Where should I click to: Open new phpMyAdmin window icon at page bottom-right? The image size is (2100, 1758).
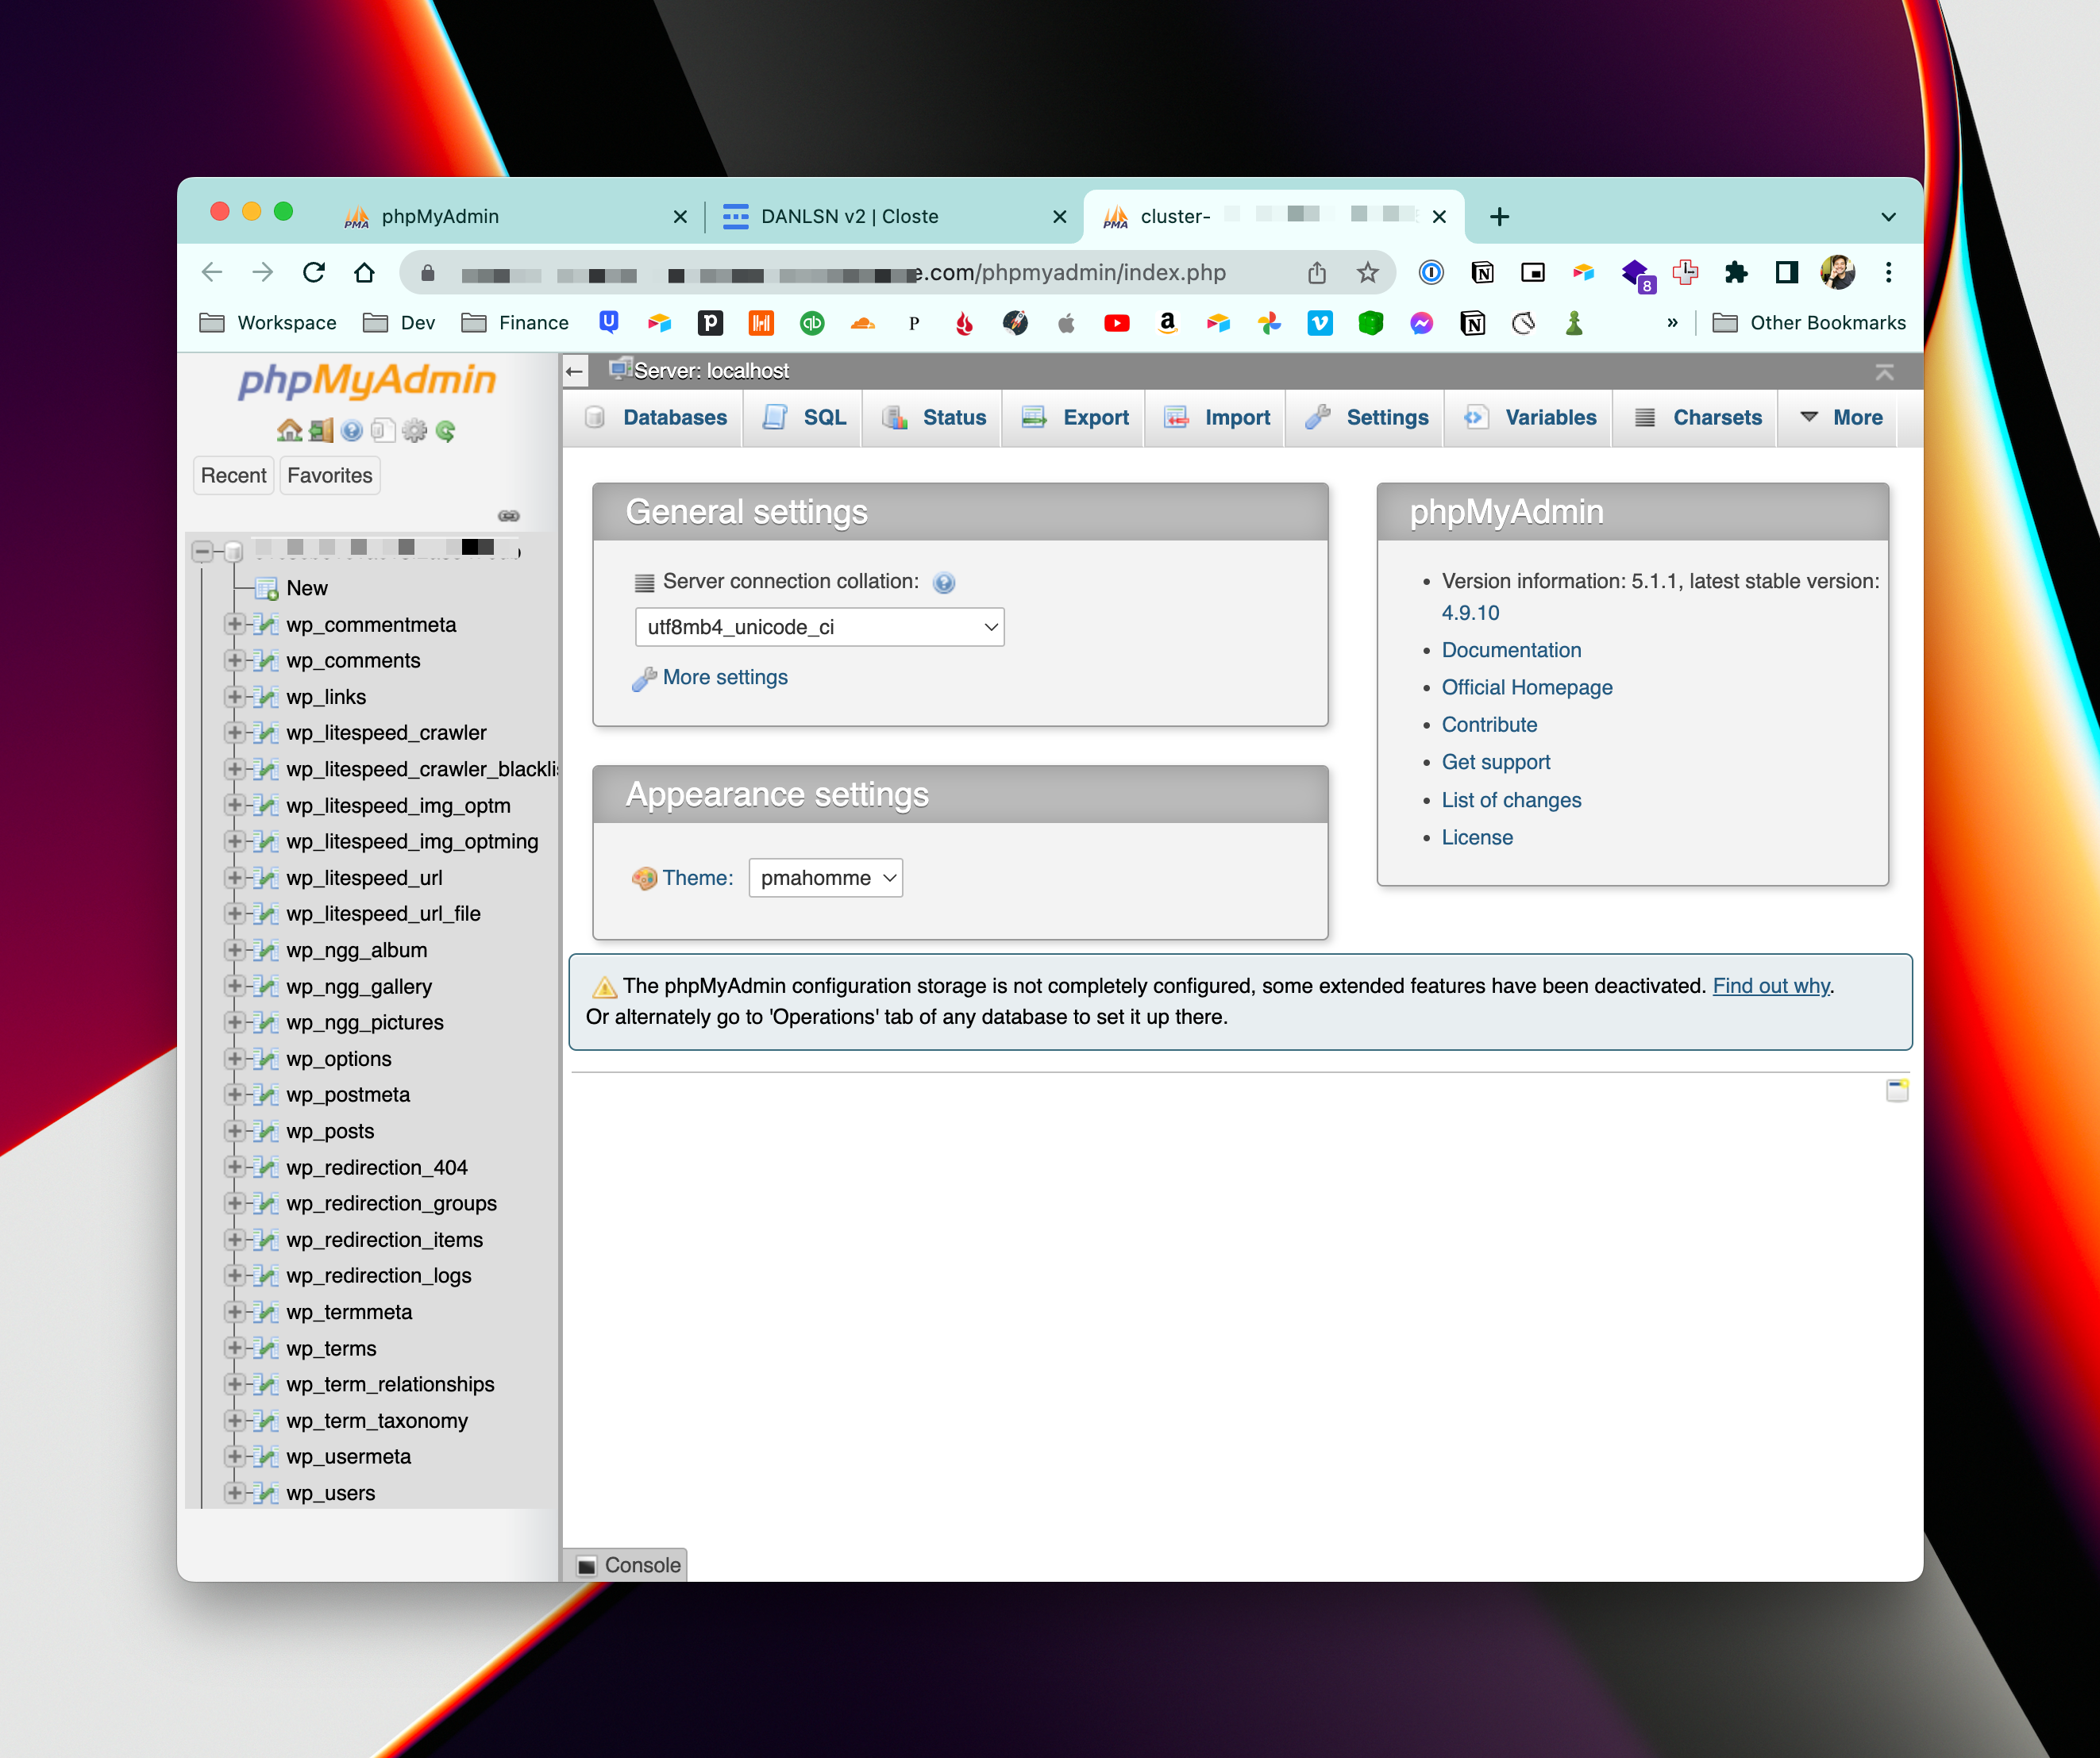(1897, 1091)
